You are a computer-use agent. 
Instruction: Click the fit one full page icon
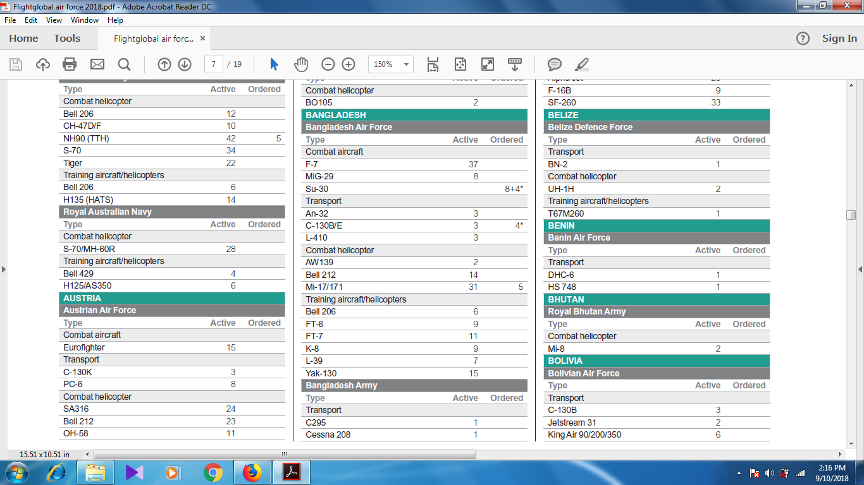pos(460,64)
